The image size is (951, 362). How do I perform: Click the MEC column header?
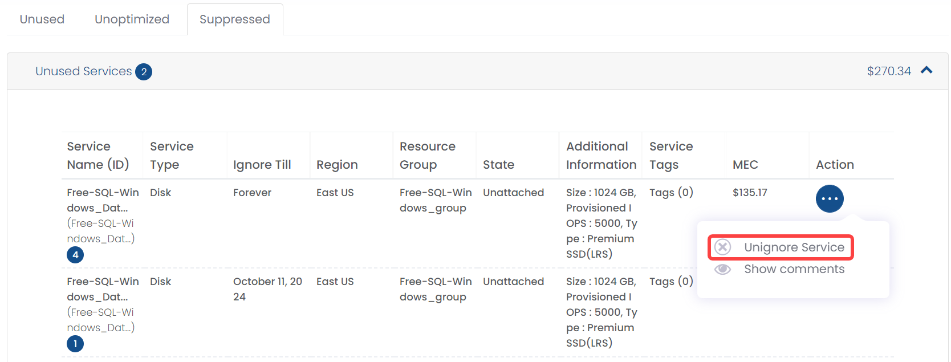pos(745,165)
